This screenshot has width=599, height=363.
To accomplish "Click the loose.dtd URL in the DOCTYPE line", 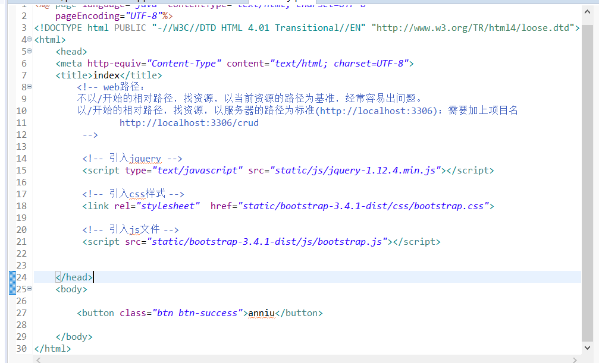I will 473,28.
